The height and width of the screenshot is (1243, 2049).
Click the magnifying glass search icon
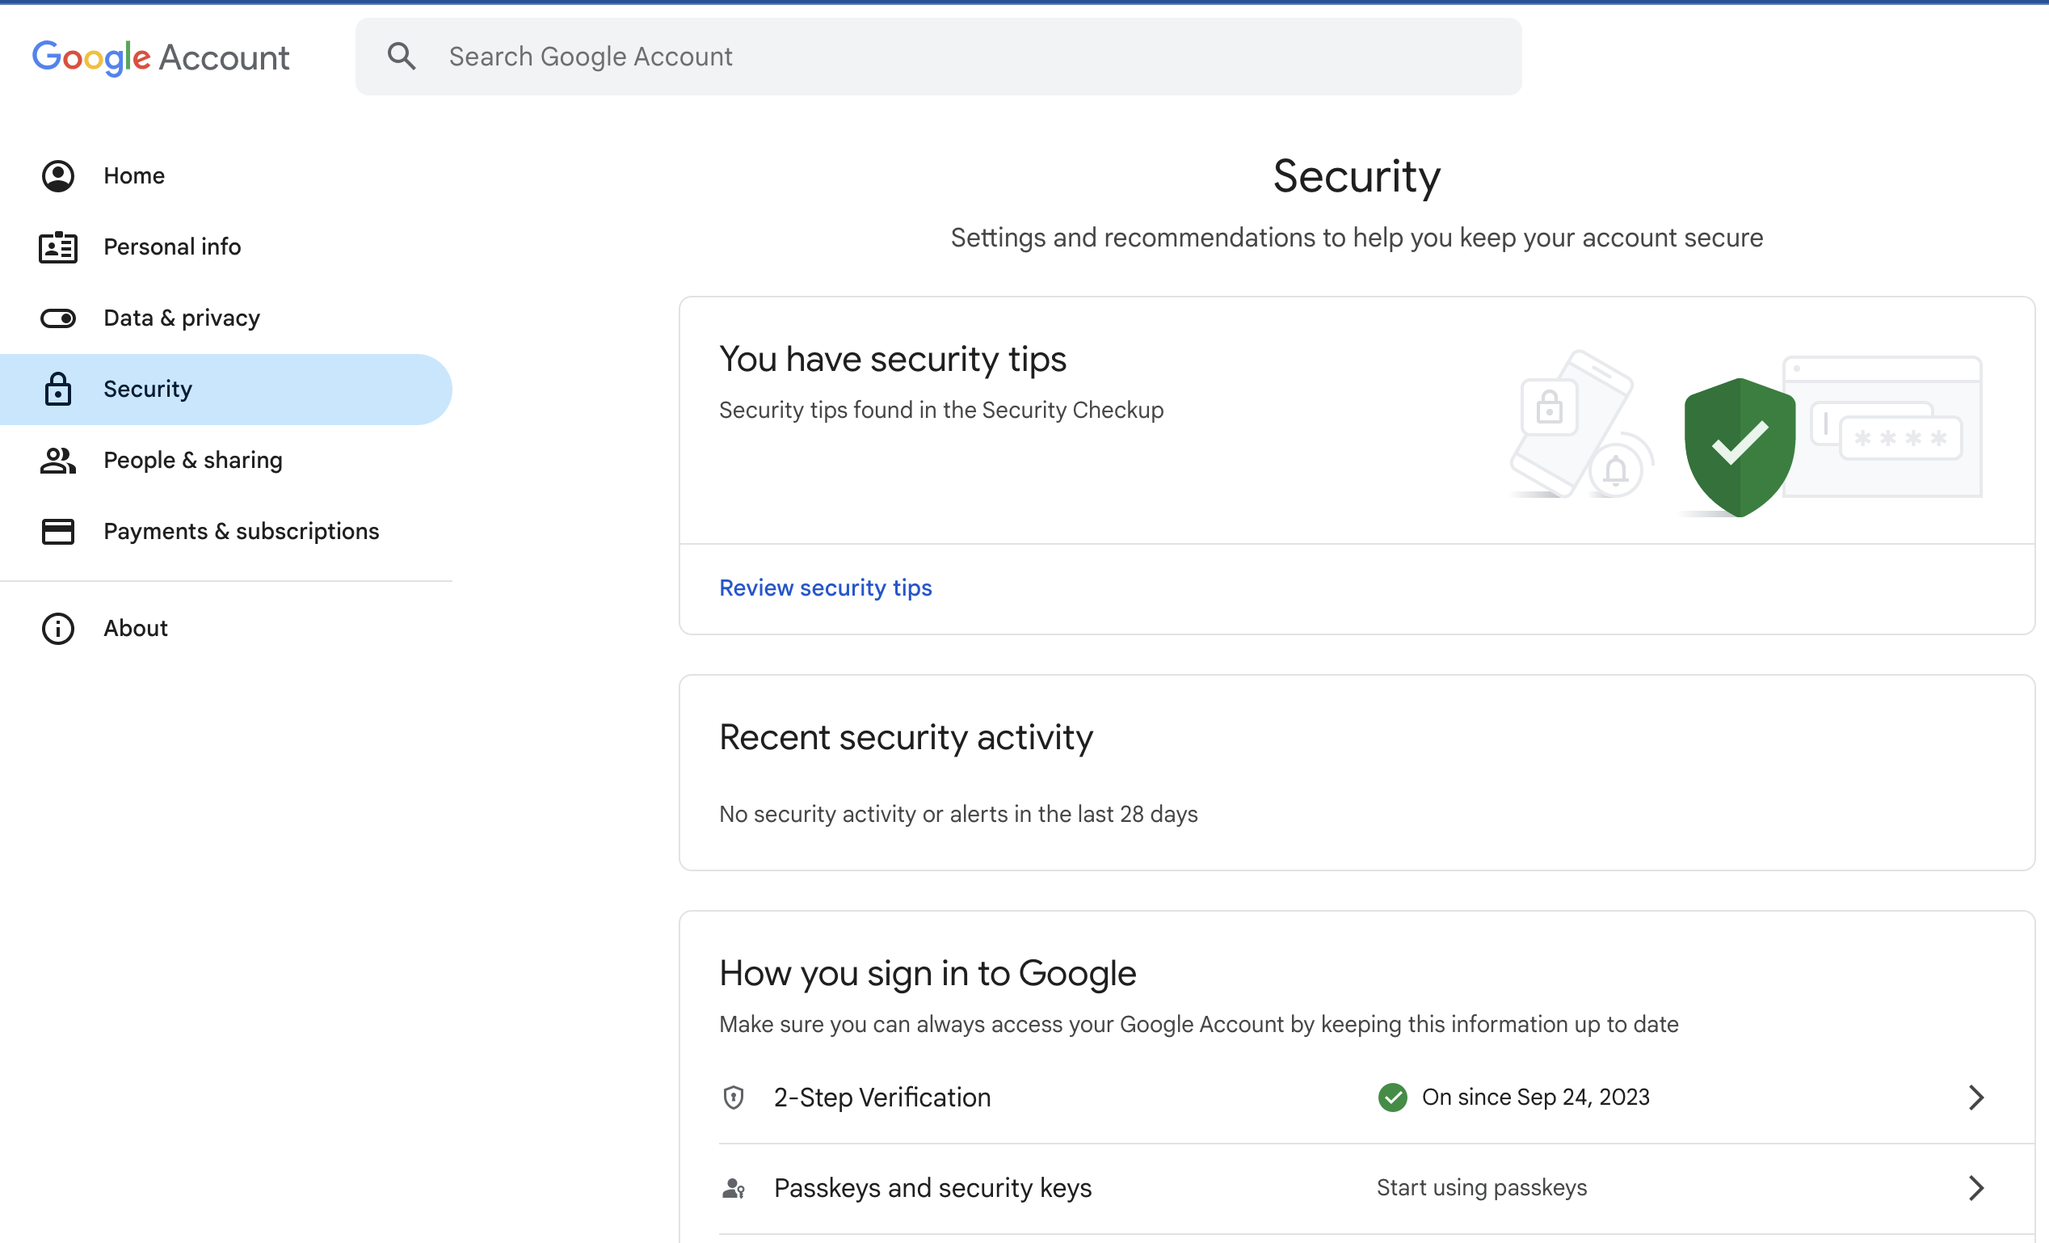coord(402,57)
